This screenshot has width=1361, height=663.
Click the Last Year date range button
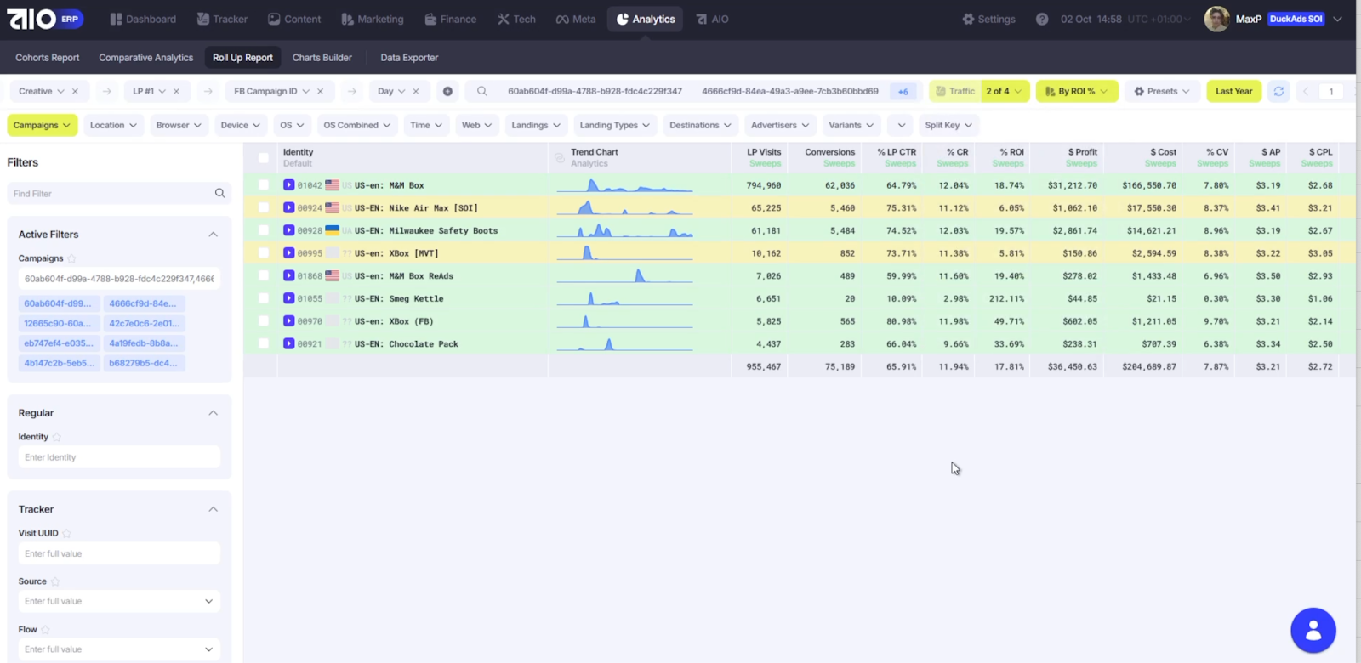[x=1233, y=91]
